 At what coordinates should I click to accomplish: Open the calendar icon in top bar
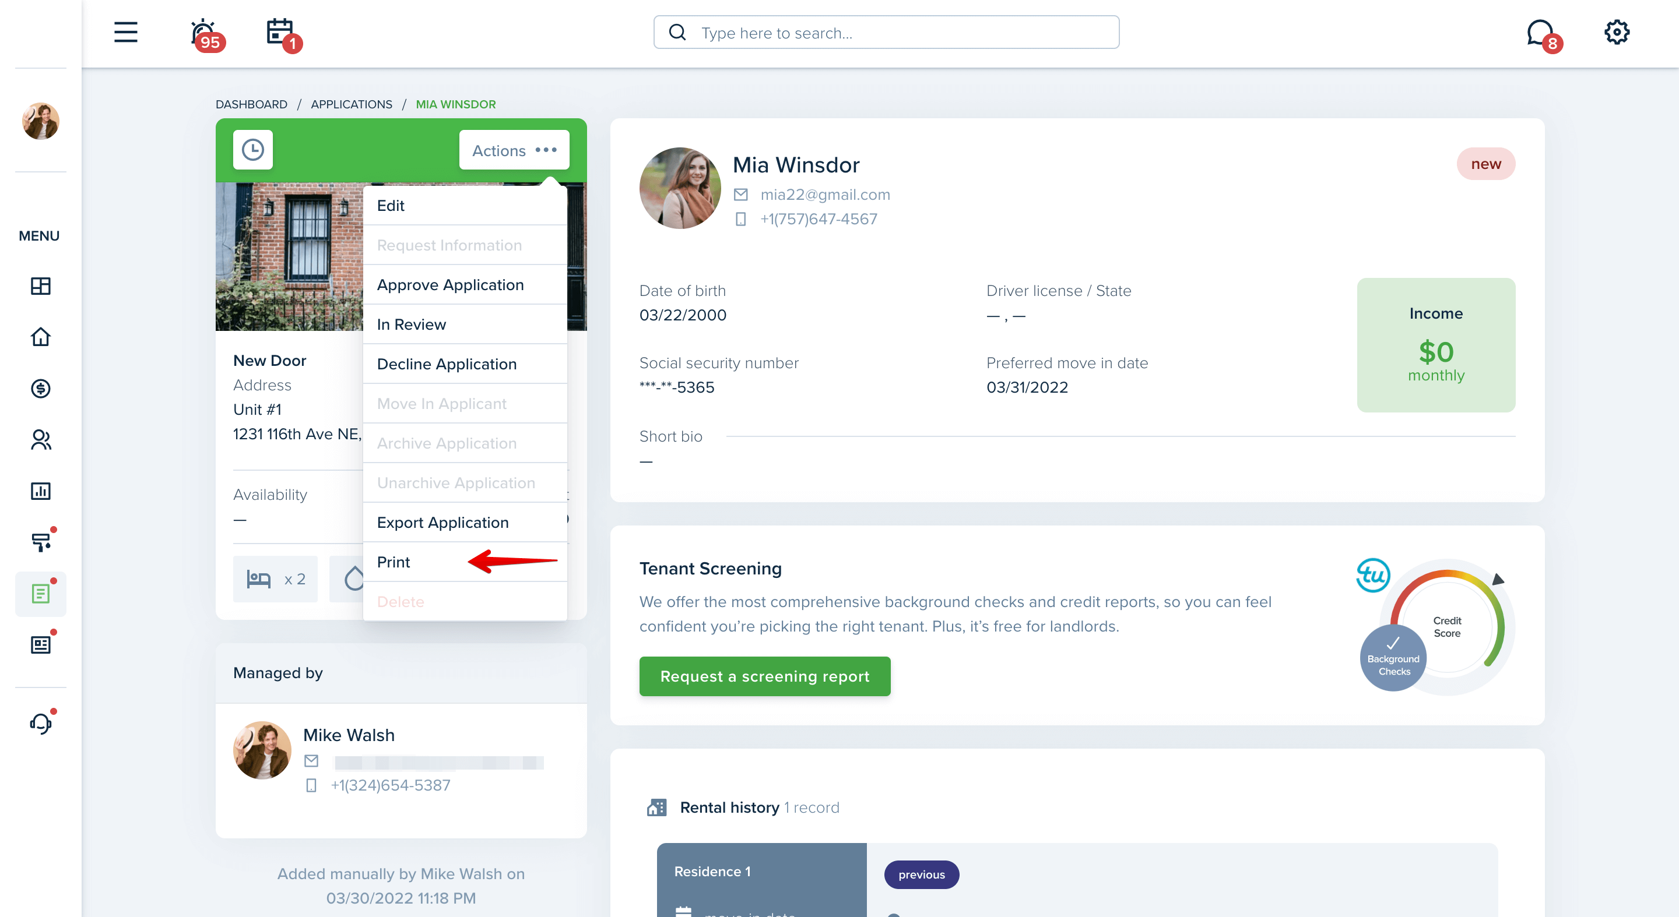(282, 33)
